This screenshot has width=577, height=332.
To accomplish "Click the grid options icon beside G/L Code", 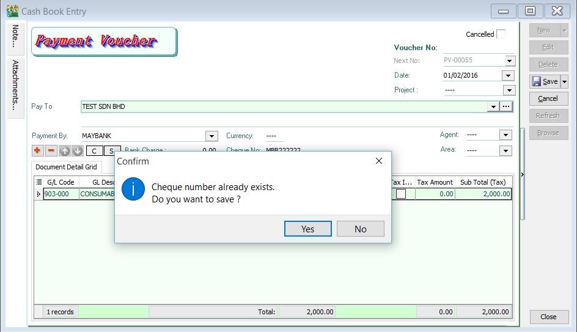I will pos(39,182).
